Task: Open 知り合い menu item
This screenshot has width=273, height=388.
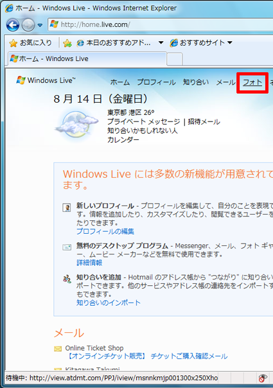Action: (196, 82)
